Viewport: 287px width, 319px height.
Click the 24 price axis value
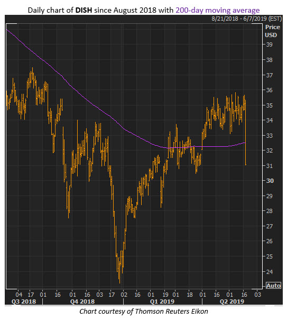(x=270, y=272)
